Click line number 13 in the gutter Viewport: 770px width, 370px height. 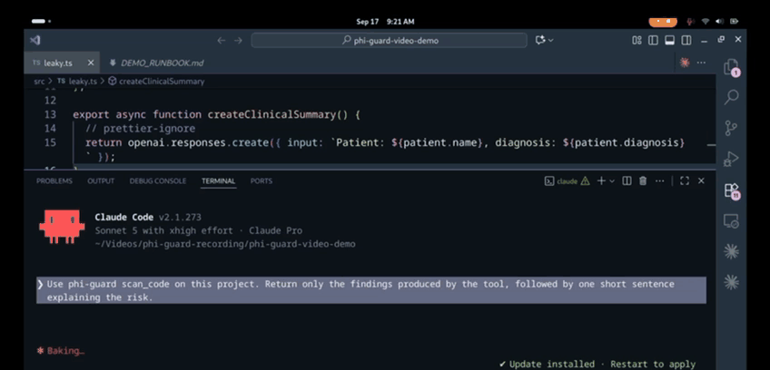(50, 114)
